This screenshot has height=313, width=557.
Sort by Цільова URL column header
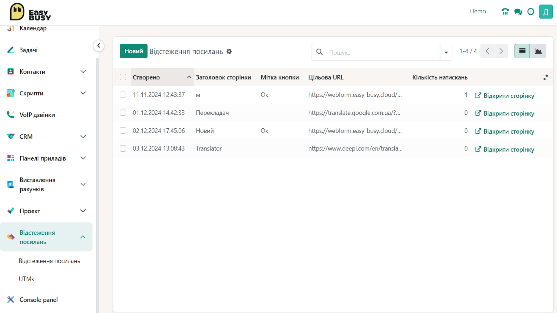tap(326, 77)
